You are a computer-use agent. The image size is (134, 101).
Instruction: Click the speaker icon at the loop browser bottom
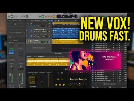[x=97, y=87]
